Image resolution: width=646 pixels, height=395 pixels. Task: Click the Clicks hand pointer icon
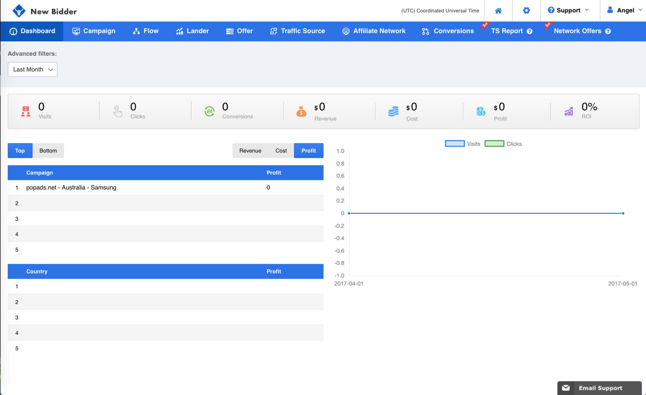[x=117, y=111]
